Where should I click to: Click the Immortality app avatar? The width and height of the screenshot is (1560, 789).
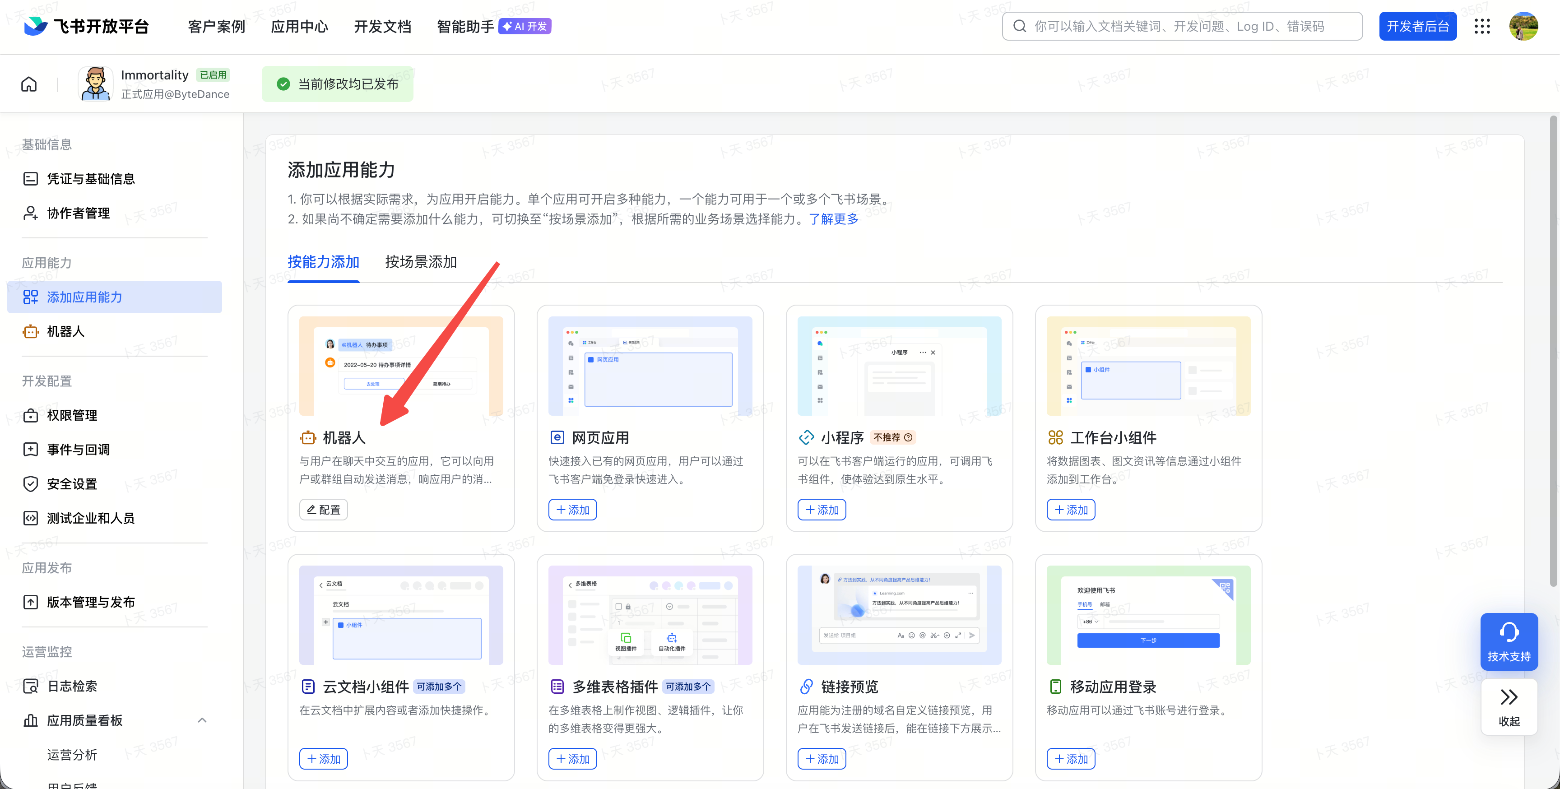click(95, 84)
